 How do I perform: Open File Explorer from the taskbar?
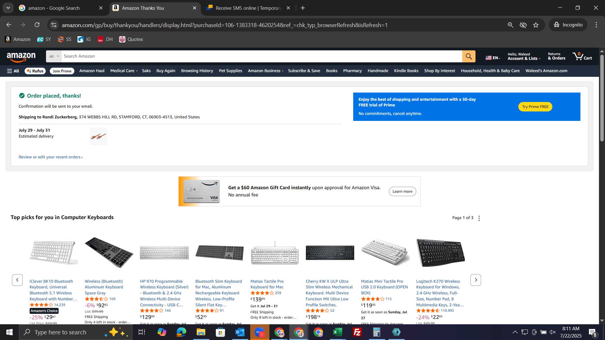click(x=201, y=332)
